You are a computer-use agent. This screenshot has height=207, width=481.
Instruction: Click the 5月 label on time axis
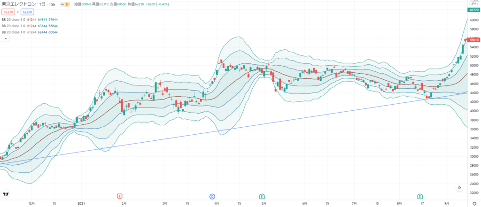tap(264, 203)
